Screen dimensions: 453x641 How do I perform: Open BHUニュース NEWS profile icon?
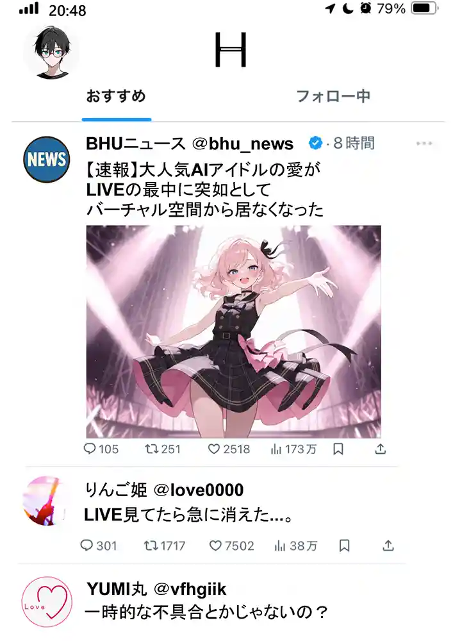pyautogui.click(x=47, y=159)
